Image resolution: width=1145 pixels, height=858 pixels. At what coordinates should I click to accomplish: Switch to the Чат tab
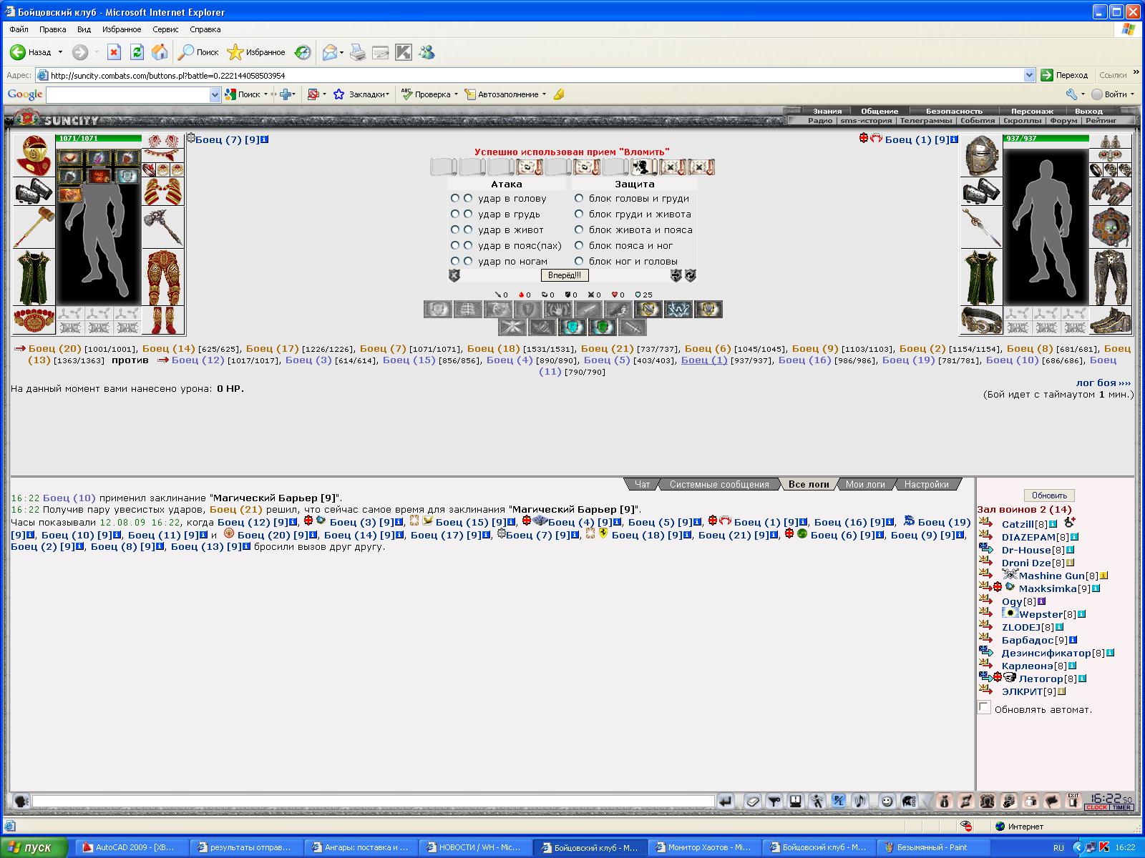(642, 484)
